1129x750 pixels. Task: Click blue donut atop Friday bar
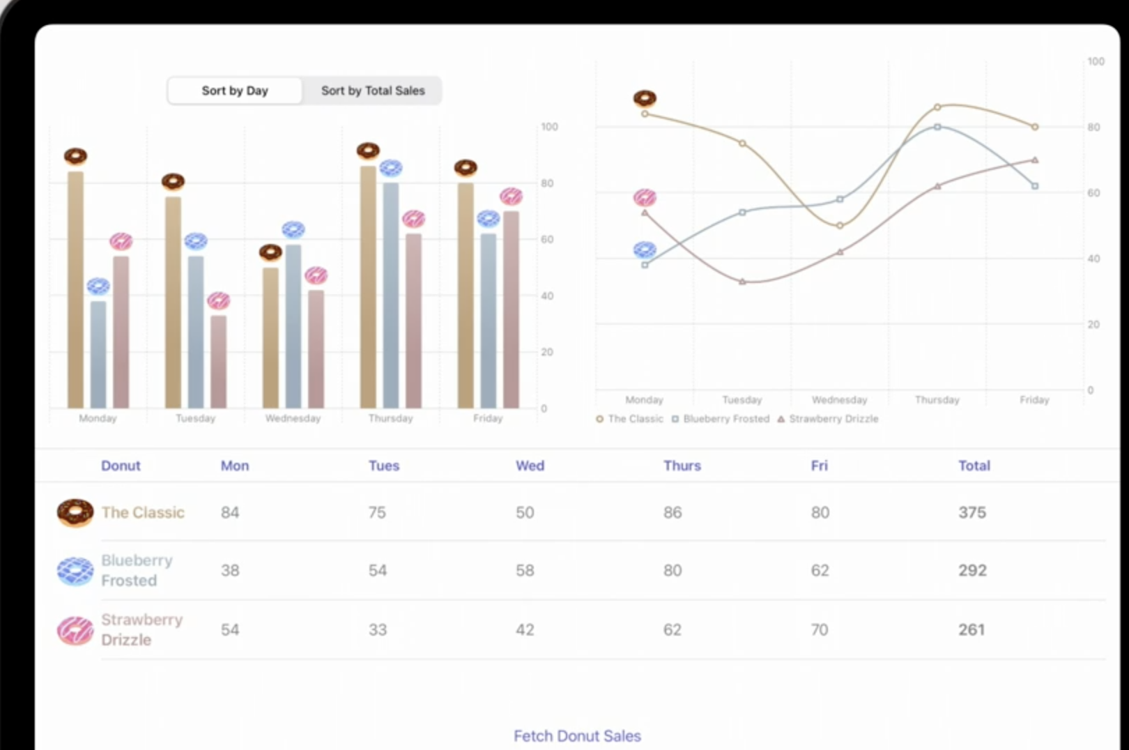coord(489,219)
